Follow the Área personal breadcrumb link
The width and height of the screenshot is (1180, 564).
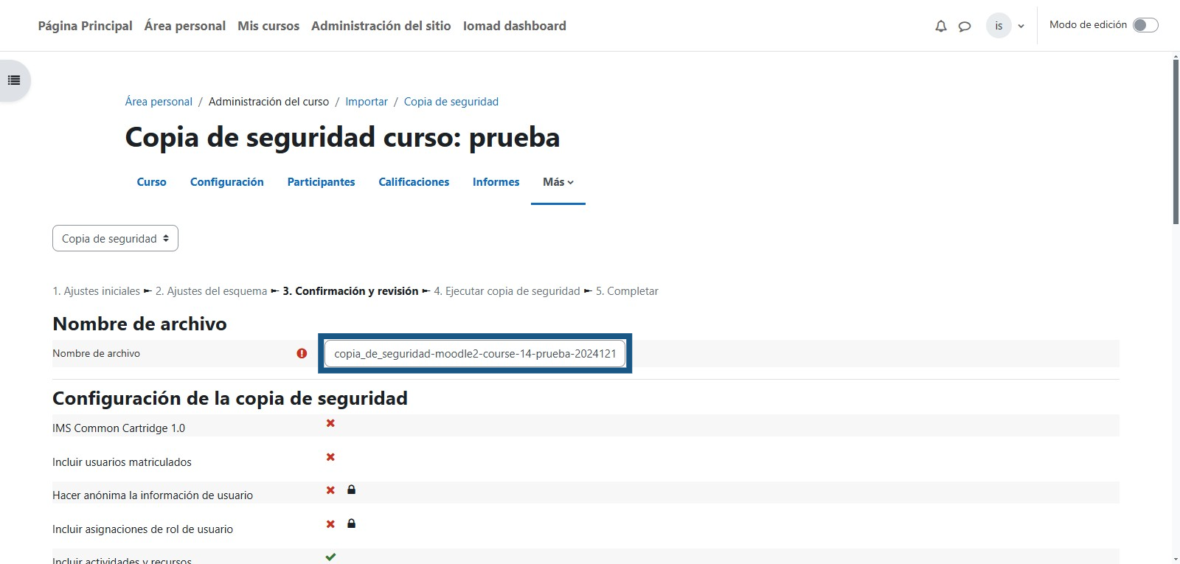159,102
